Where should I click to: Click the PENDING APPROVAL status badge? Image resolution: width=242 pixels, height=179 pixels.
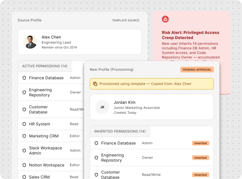pos(197,70)
